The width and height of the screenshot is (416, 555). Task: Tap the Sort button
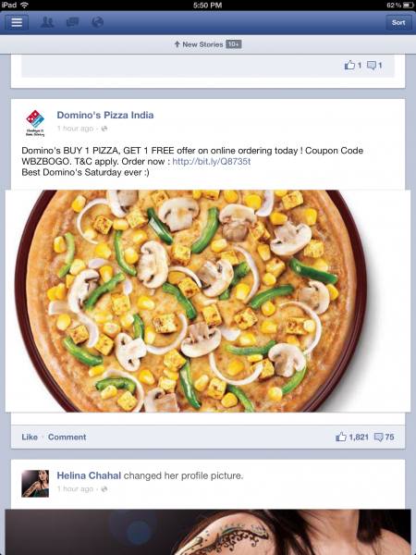pos(398,22)
